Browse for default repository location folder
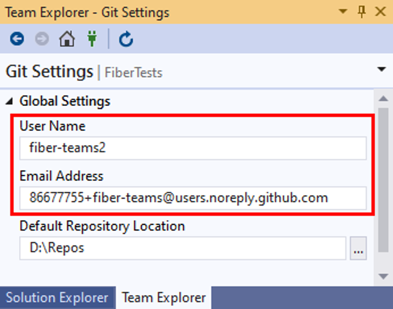 coord(358,248)
